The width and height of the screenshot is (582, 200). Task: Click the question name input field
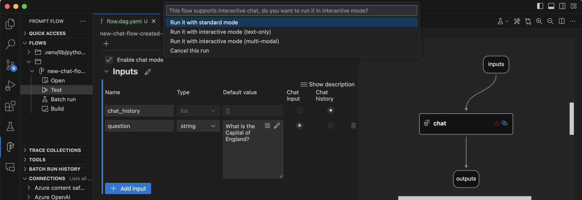(x=139, y=126)
